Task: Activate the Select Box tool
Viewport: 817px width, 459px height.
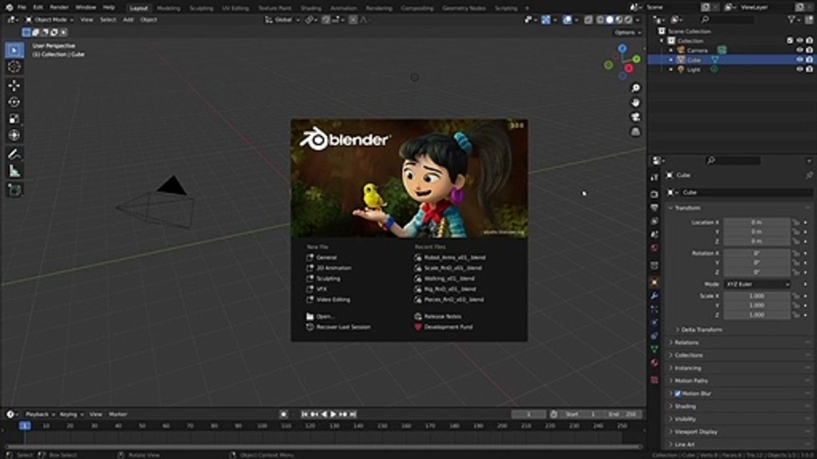Action: point(14,50)
